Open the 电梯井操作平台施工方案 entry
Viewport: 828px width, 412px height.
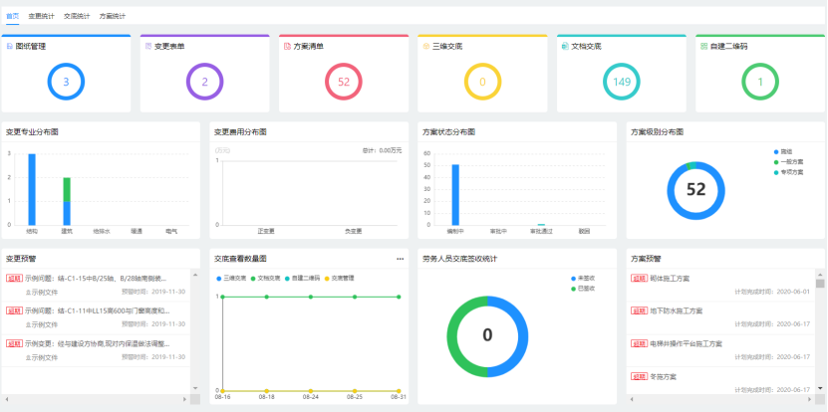coord(689,343)
